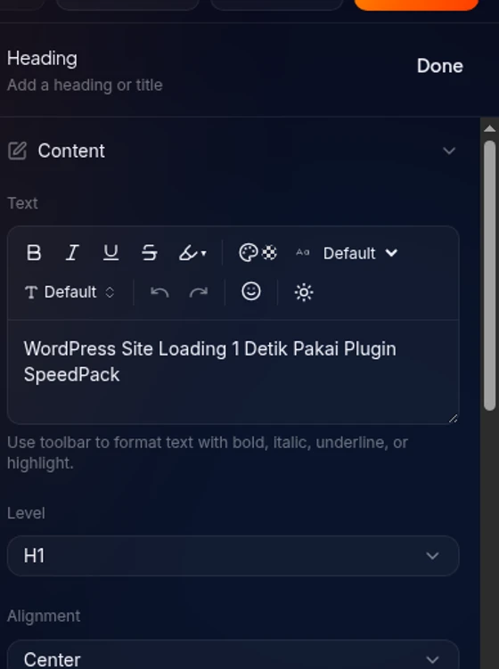Image resolution: width=499 pixels, height=669 pixels.
Task: Open the checkered background color picker
Action: [x=269, y=253]
